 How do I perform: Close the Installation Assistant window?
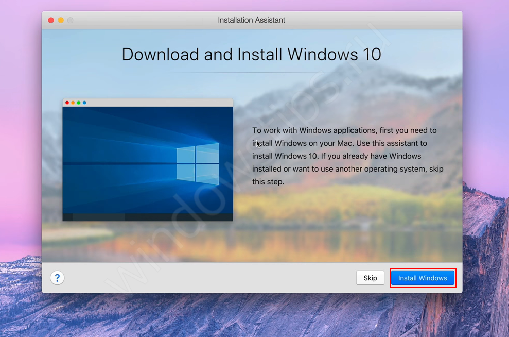click(x=51, y=20)
